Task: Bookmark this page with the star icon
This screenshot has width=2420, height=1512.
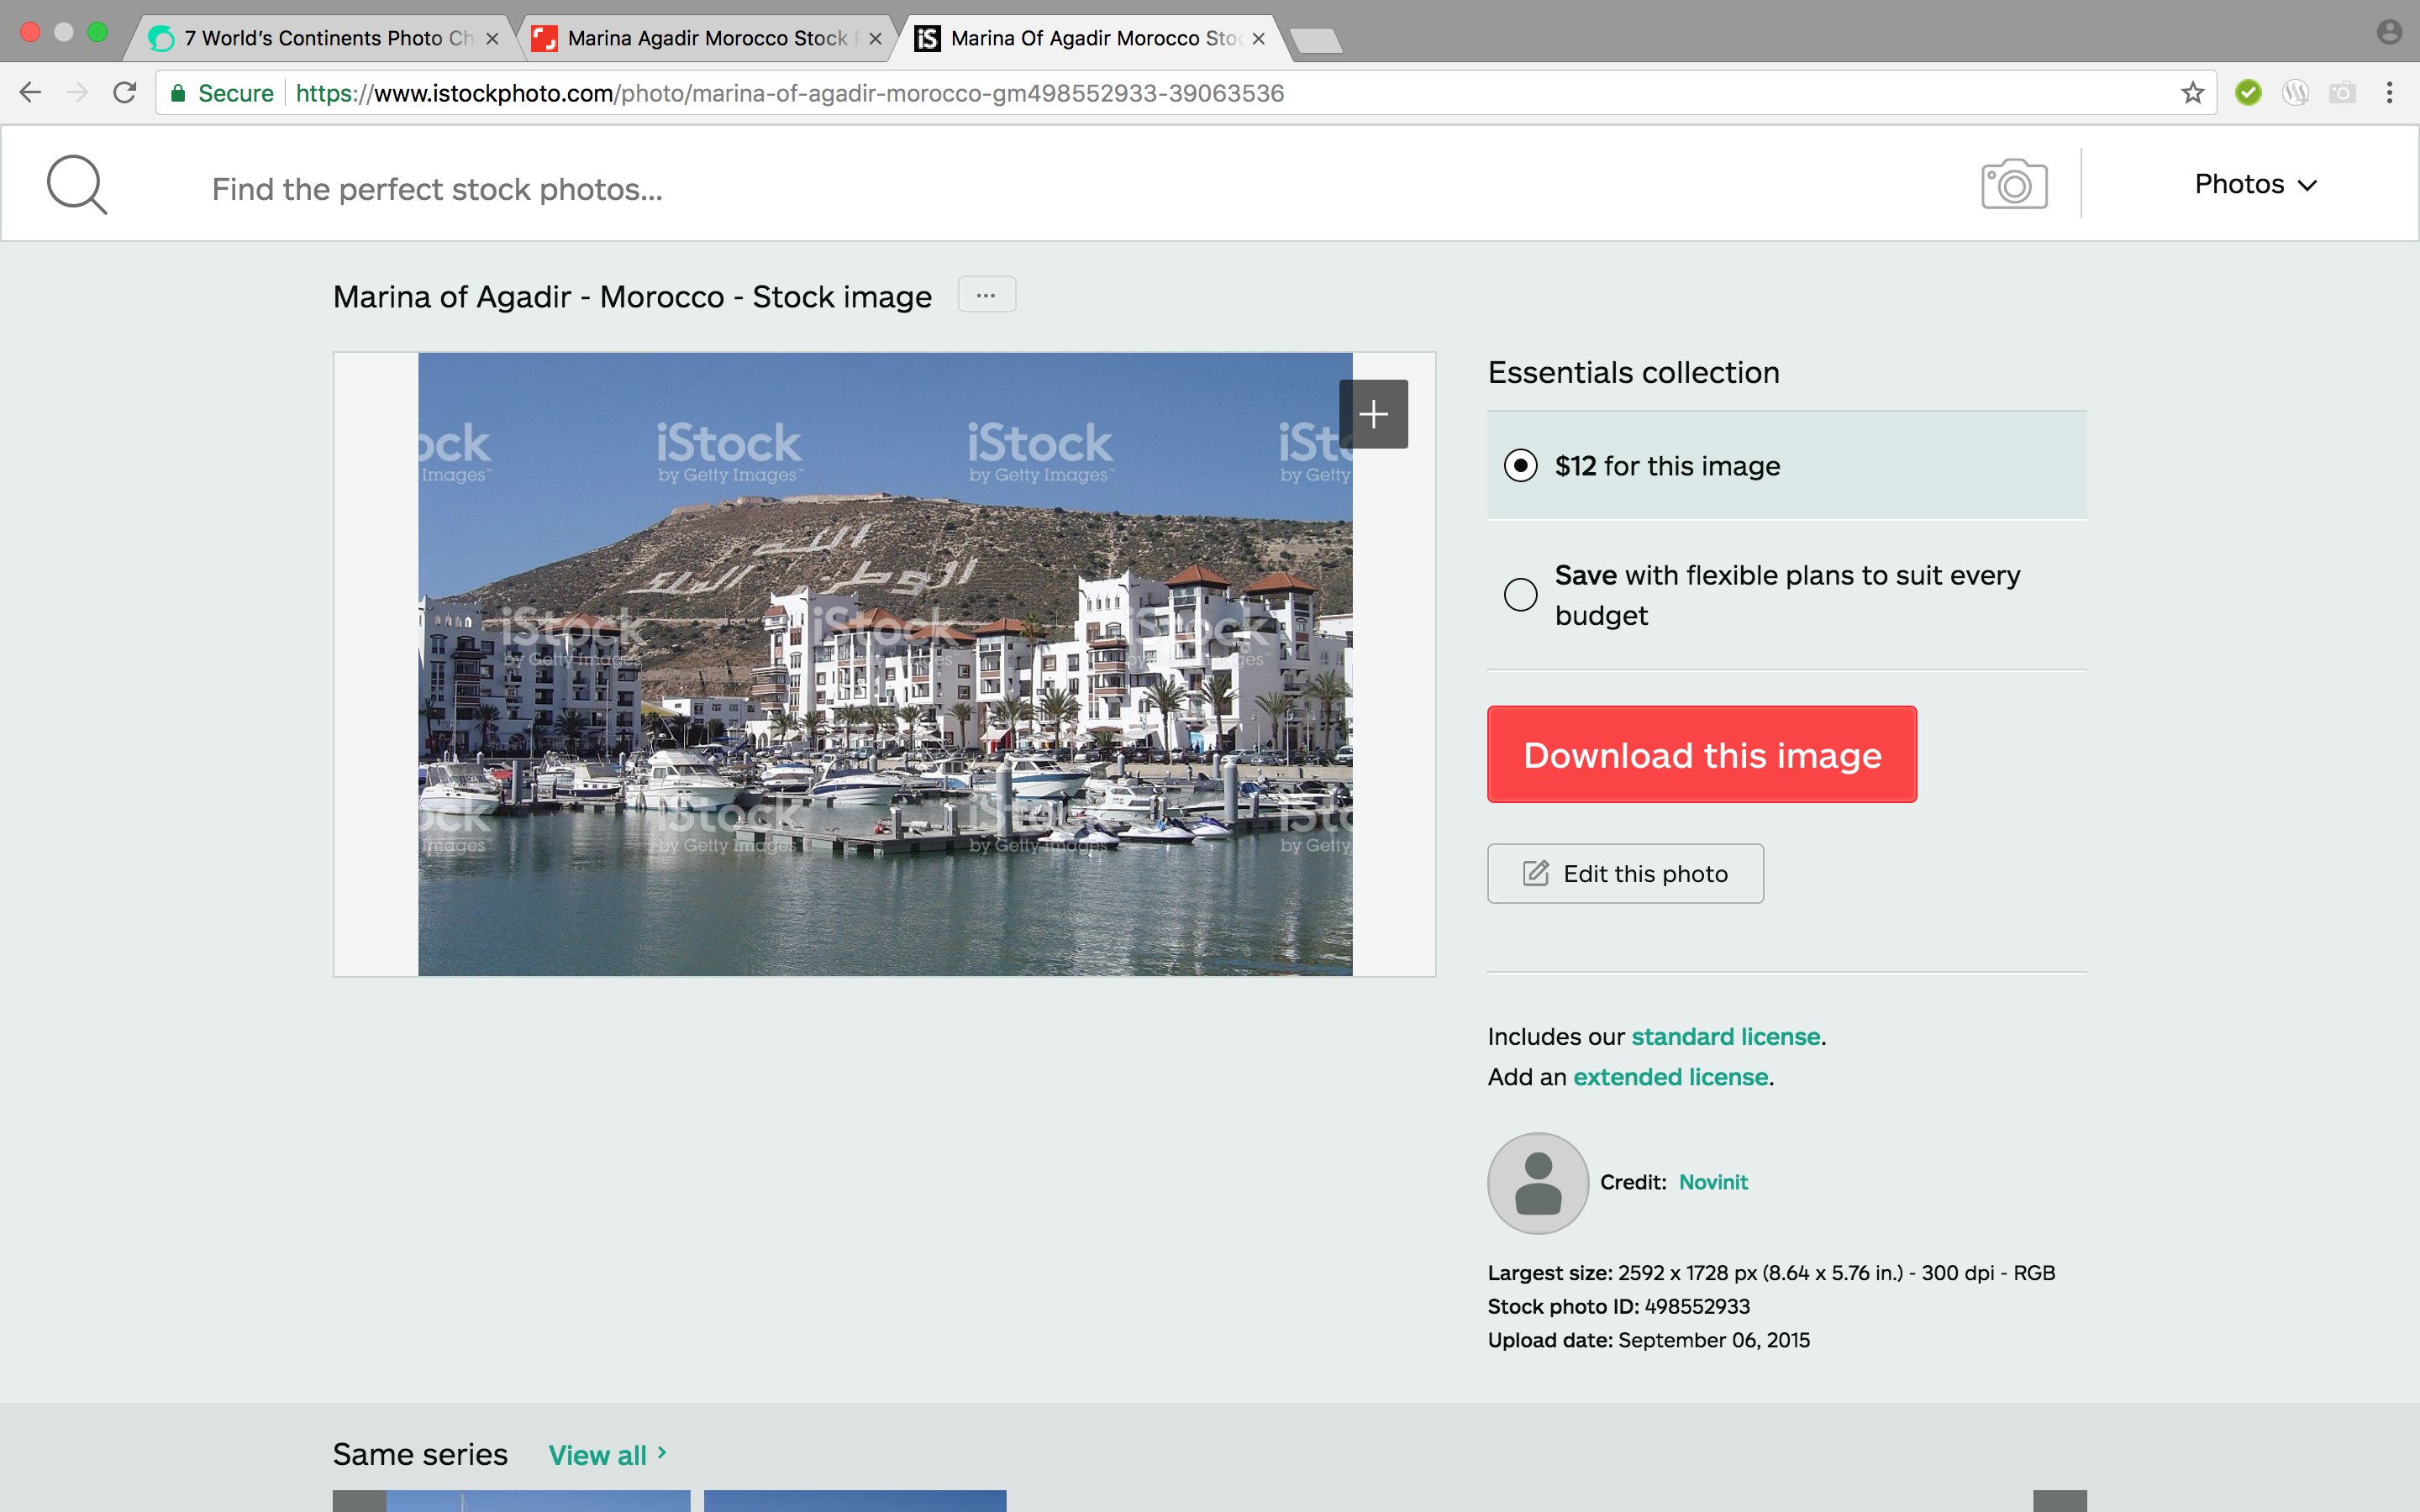Action: pos(2193,93)
